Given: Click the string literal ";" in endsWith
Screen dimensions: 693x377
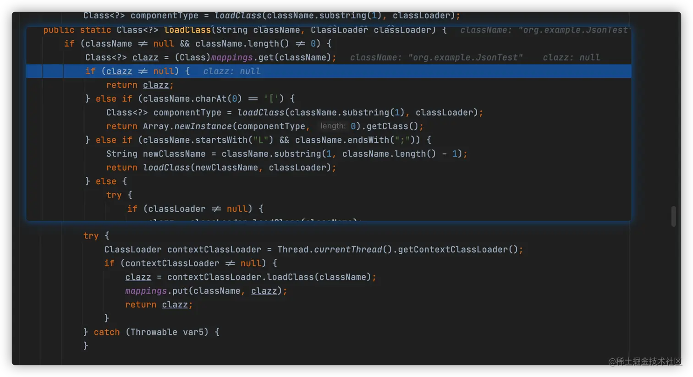Looking at the screenshot, I should coord(402,140).
